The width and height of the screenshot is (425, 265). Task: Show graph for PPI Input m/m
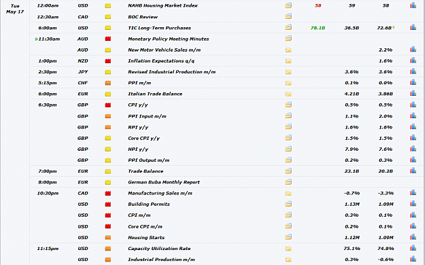[413, 116]
